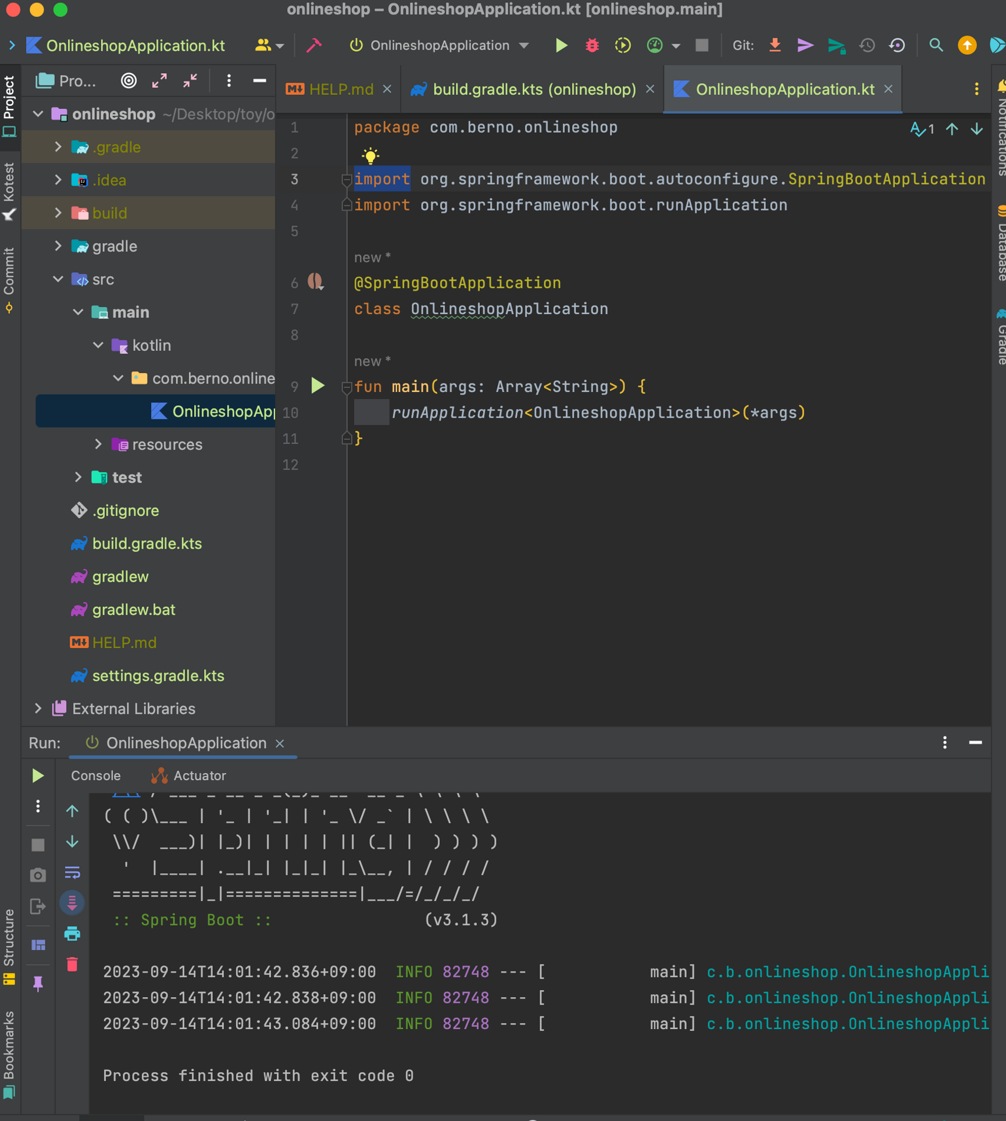Open profiler dropdown arrow
1006x1121 pixels.
(x=676, y=45)
